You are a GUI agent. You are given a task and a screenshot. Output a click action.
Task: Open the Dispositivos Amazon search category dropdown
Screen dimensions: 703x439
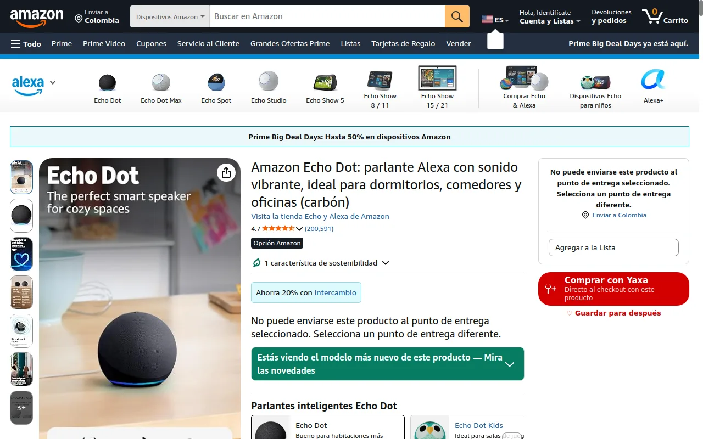(x=170, y=16)
